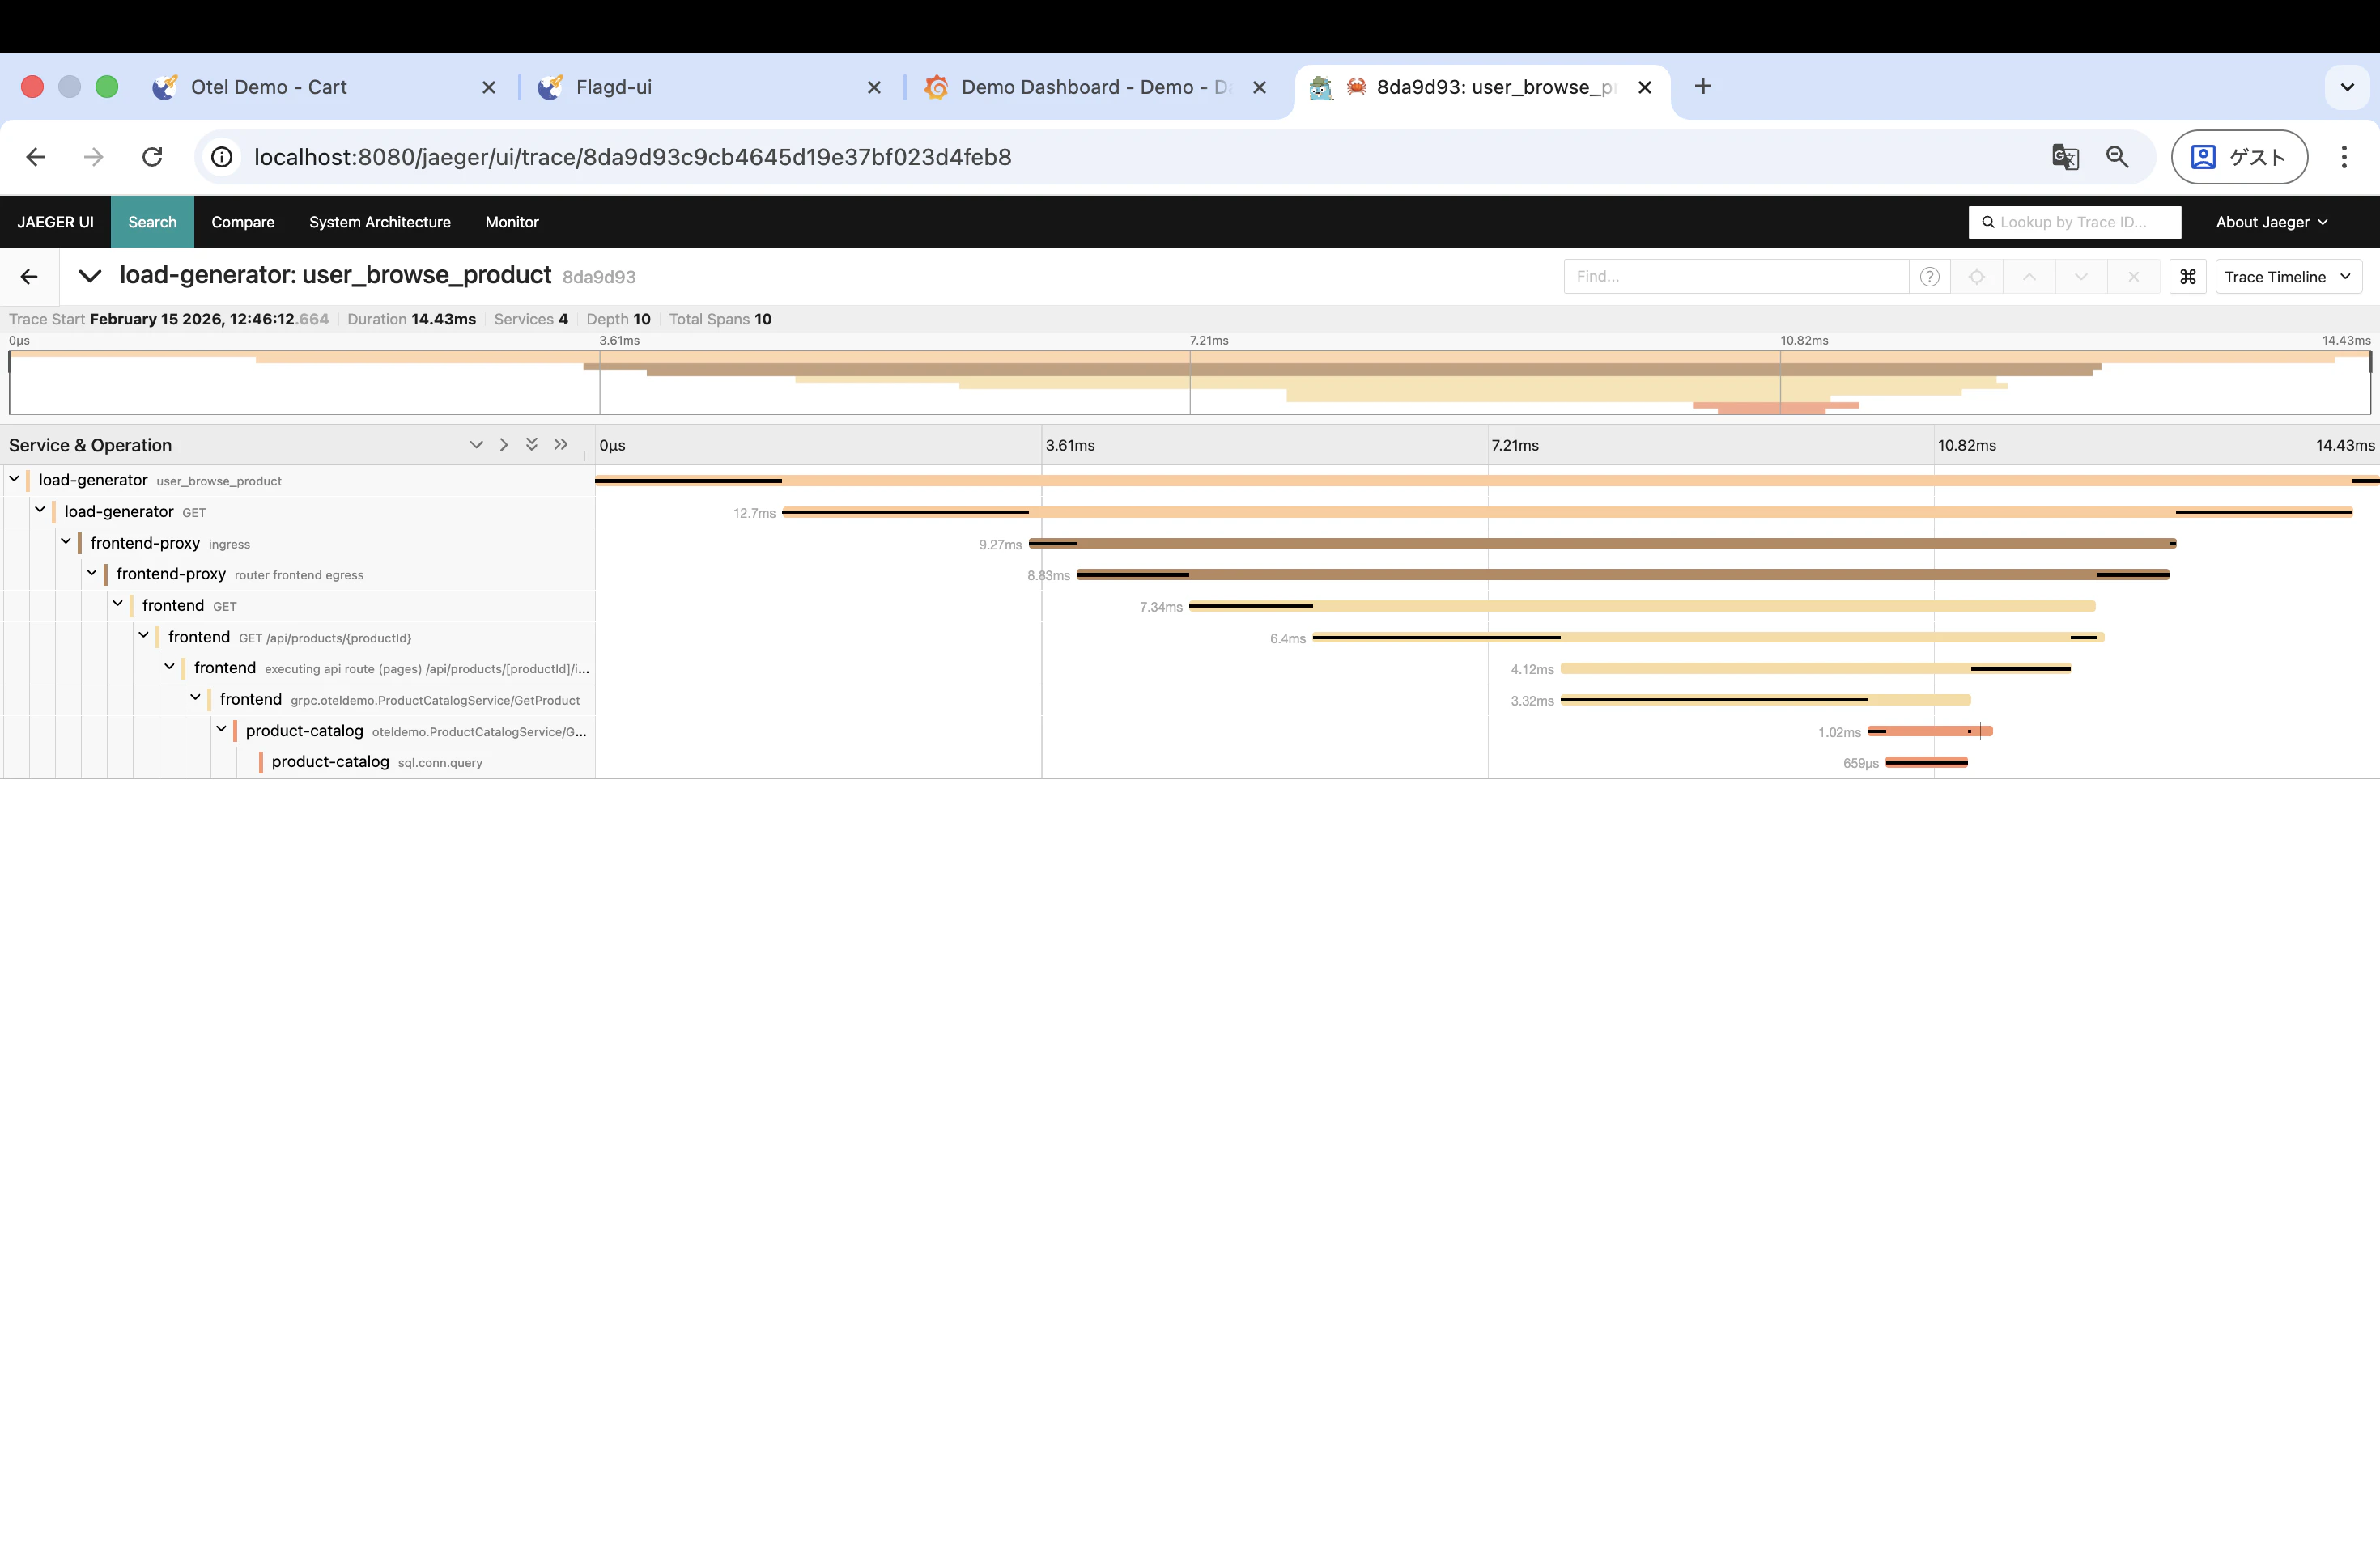Click the expand all spans double chevron
The width and height of the screenshot is (2380, 1547).
[532, 445]
